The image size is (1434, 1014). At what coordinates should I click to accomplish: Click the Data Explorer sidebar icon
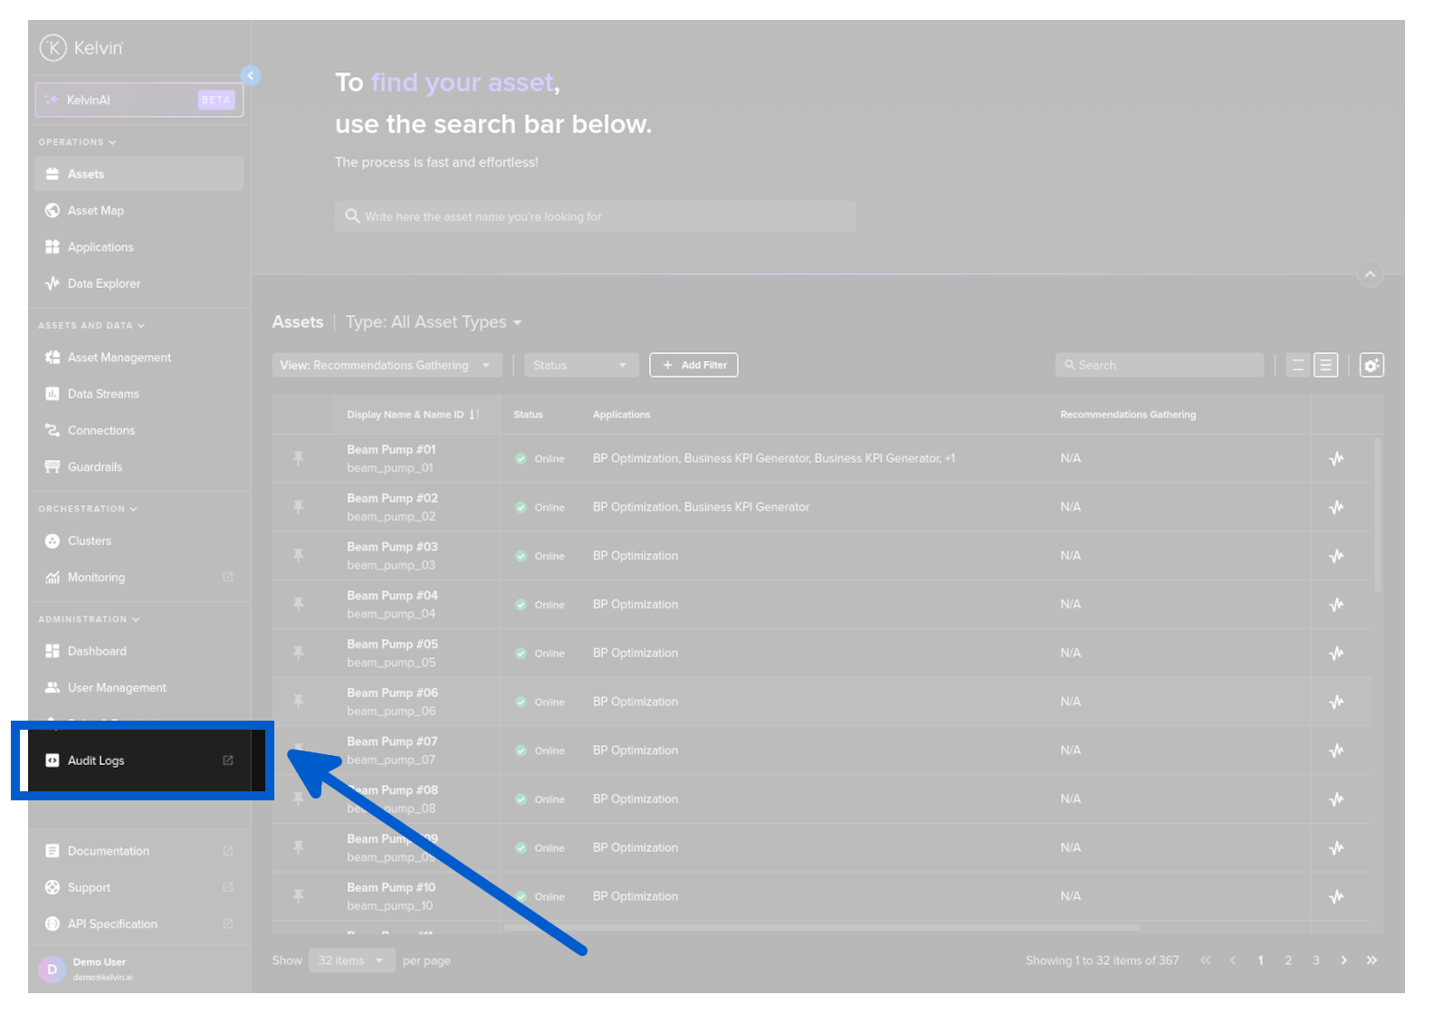[x=53, y=283]
